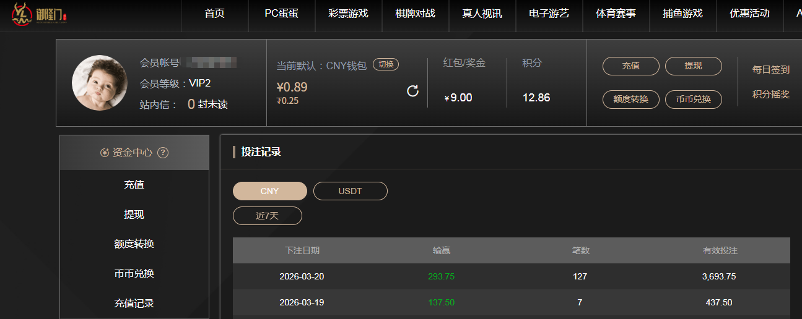Click the 币币兑换 pill button
The width and height of the screenshot is (802, 319).
[x=693, y=99]
